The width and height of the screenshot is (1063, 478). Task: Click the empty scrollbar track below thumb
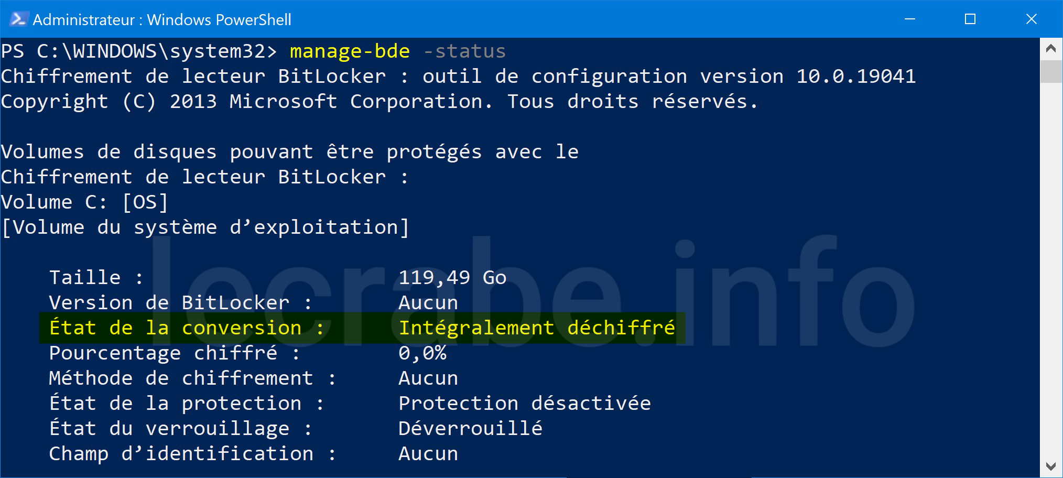pyautogui.click(x=1050, y=267)
